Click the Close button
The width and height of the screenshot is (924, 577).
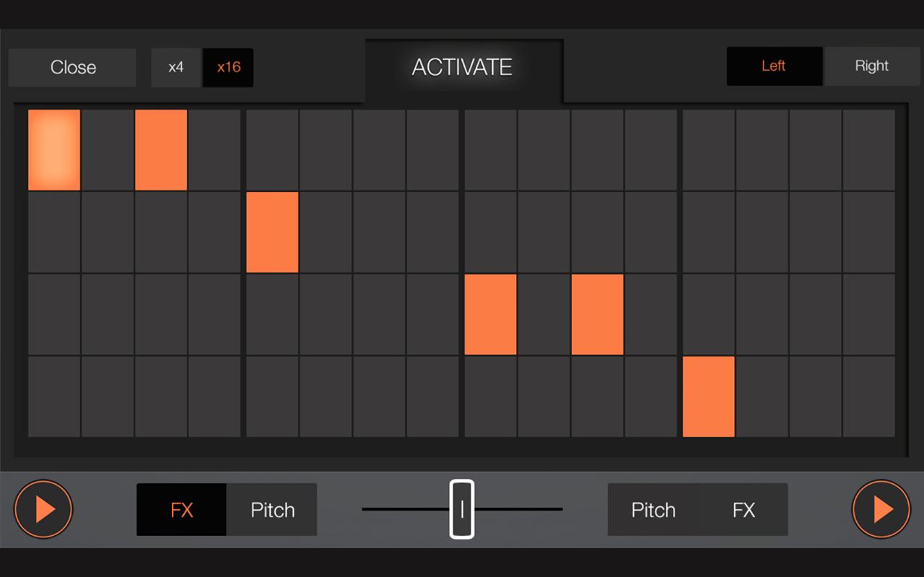pos(72,68)
